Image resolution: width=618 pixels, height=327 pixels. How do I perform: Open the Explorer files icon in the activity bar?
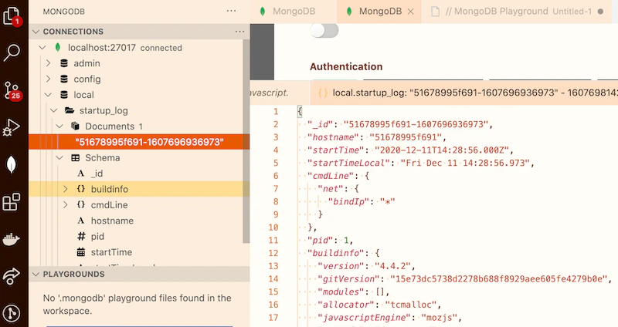(x=12, y=15)
